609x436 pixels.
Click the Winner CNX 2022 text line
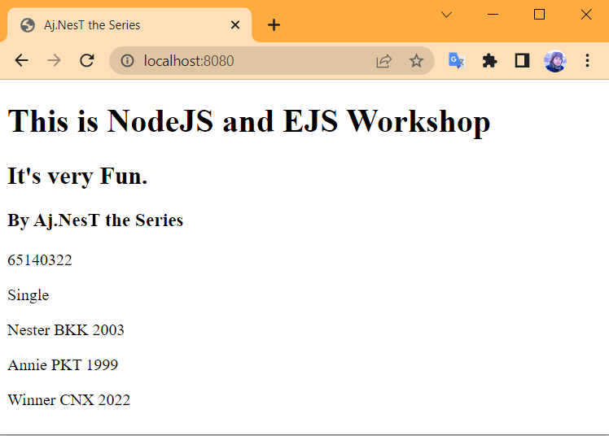[x=69, y=400]
